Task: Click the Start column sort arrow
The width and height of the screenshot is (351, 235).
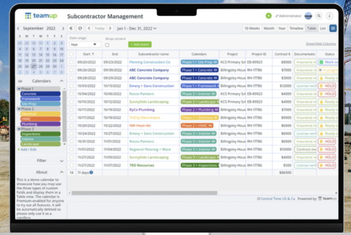Action: click(x=93, y=54)
